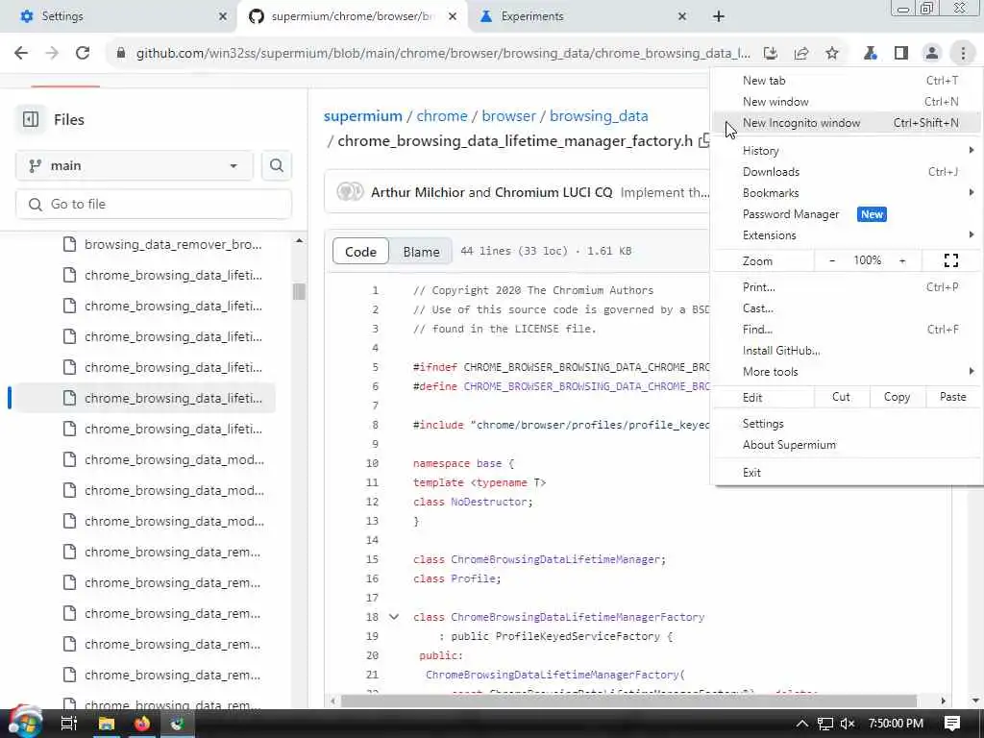Increase zoom with the plus button
Screen dimensions: 984x738
pos(901,260)
